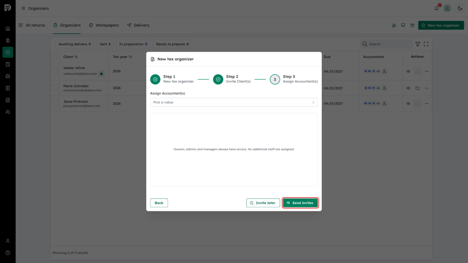468x263 pixels.
Task: Assign accountant icon in Marie Schrader row
Action: point(384,88)
